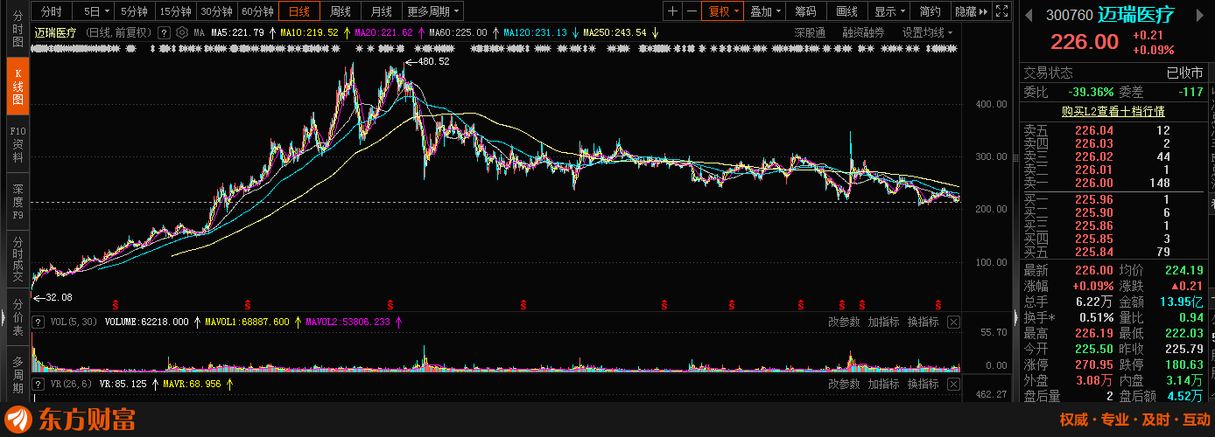The image size is (1215, 437).
Task: Open the 更多周期 dropdown
Action: [x=433, y=11]
